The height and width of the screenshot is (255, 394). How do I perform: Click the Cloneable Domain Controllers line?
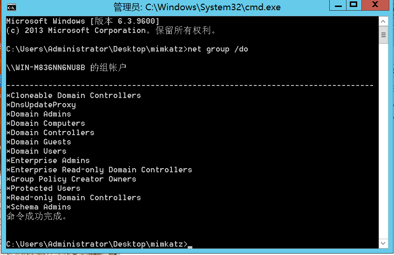point(74,95)
